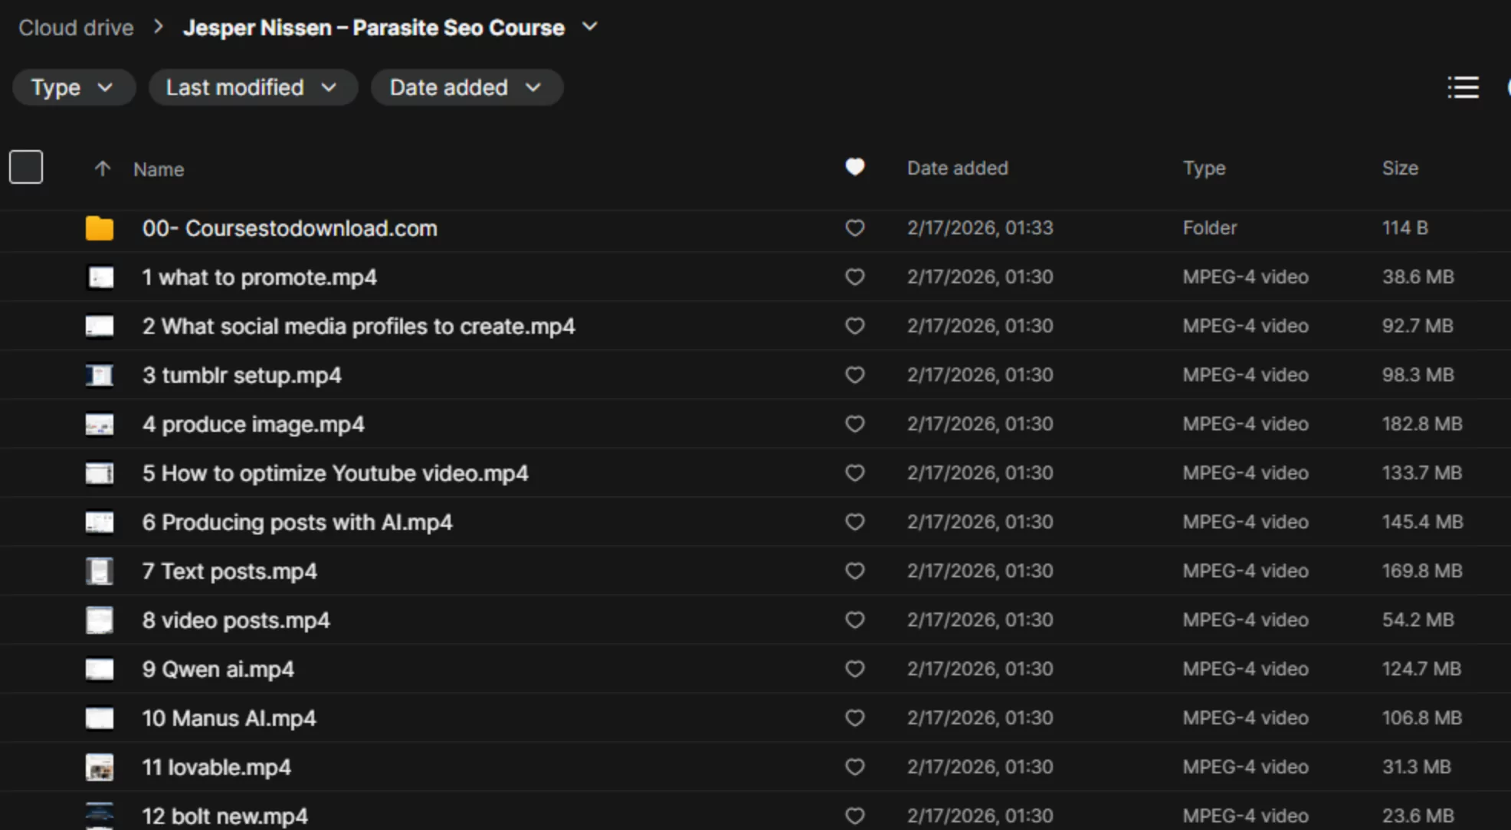Favorite the 1 what to promote.mp4 video
Screen dimensions: 1511x830
click(x=855, y=277)
